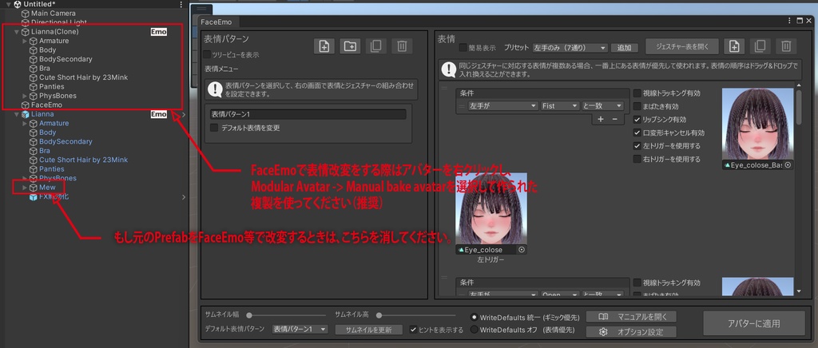Open the FaceEmo window three-dot options menu
Screen dimensions: 818x348
click(790, 21)
